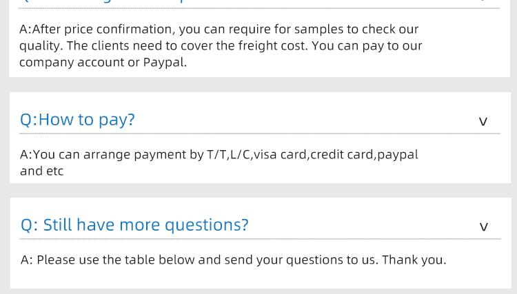Click lowercase "paypal" in the payment answer

398,154
